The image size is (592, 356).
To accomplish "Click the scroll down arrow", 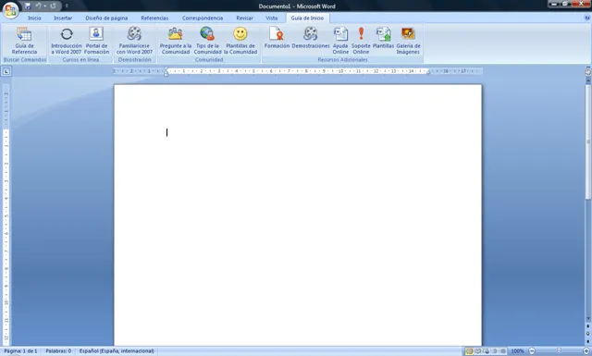I will click(x=588, y=319).
